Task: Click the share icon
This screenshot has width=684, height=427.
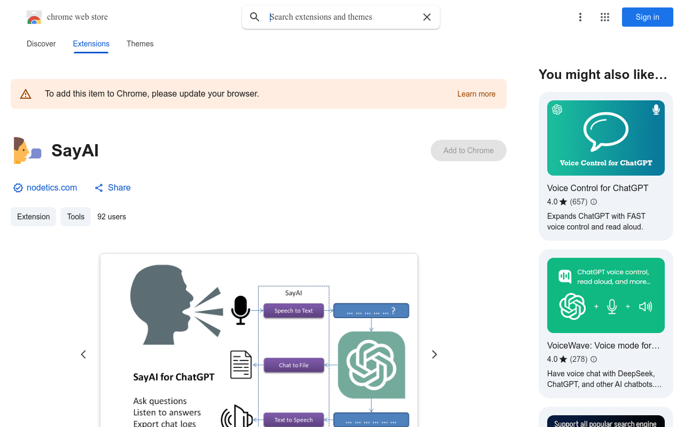Action: click(x=99, y=188)
